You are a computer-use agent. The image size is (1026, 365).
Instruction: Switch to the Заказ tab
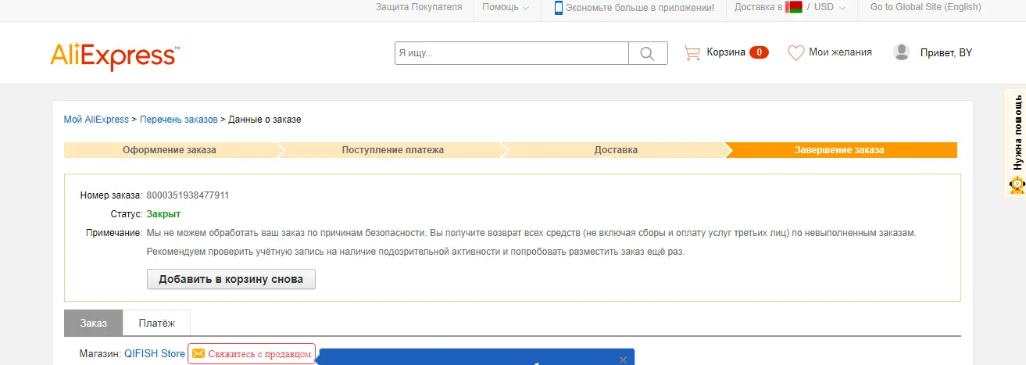tap(94, 323)
